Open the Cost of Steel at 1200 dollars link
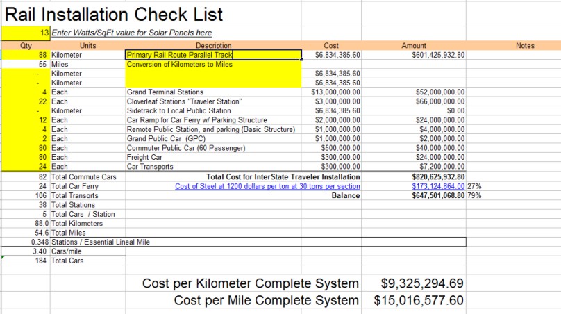561x314 pixels. [267, 186]
